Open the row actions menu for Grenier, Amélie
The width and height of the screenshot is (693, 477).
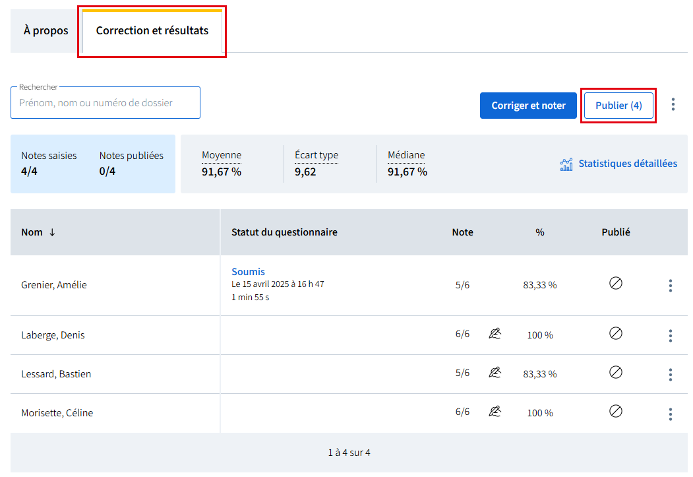(670, 286)
